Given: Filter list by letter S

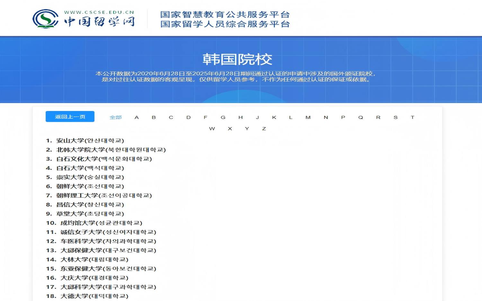Looking at the screenshot, I should tap(396, 117).
